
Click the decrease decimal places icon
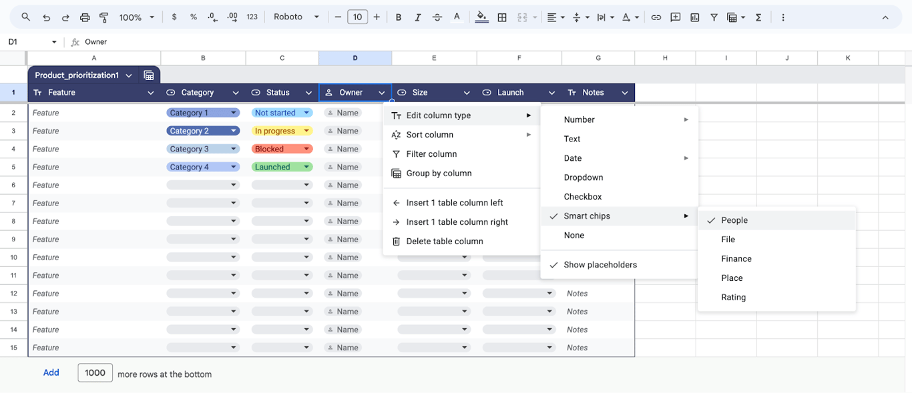pyautogui.click(x=213, y=17)
